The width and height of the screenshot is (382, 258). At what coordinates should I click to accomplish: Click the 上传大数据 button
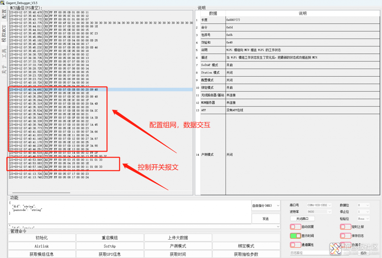(178, 238)
